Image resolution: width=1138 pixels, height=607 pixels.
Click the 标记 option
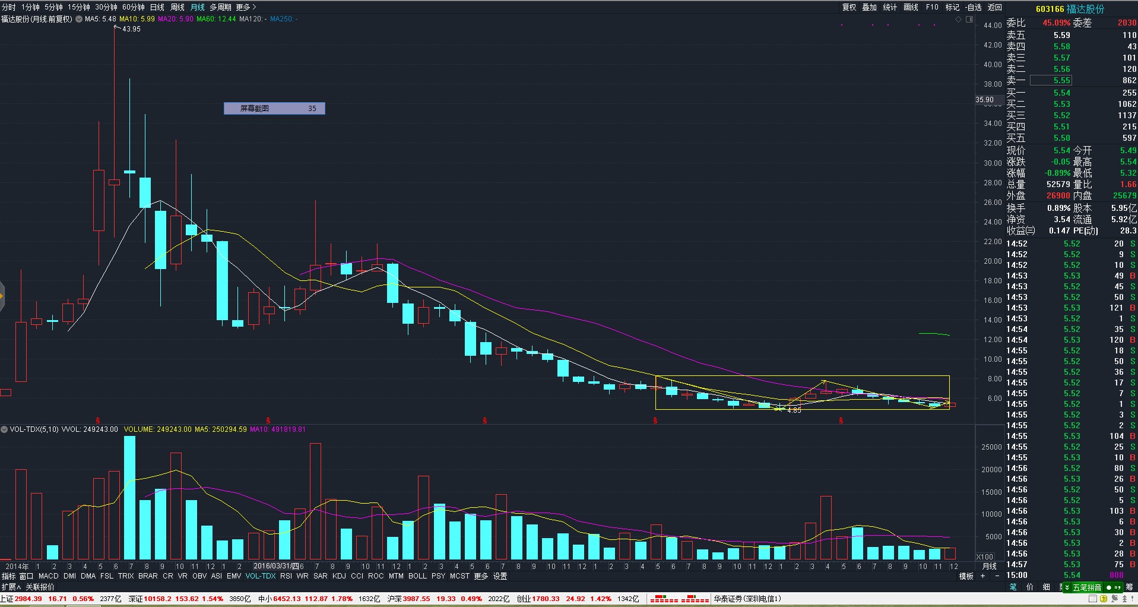click(952, 7)
